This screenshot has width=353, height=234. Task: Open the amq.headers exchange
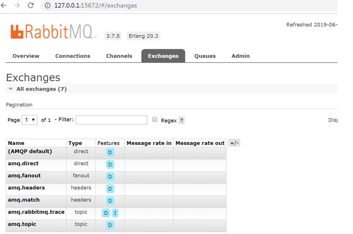pos(26,188)
